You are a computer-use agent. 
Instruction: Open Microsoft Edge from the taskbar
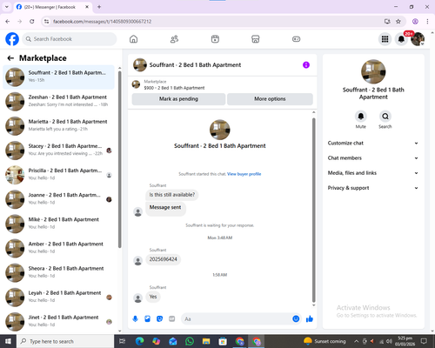tap(139, 341)
